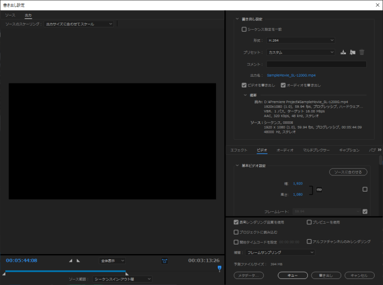The width and height of the screenshot is (383, 285).
Task: Click the set in point marker icon
Action: 70,261
